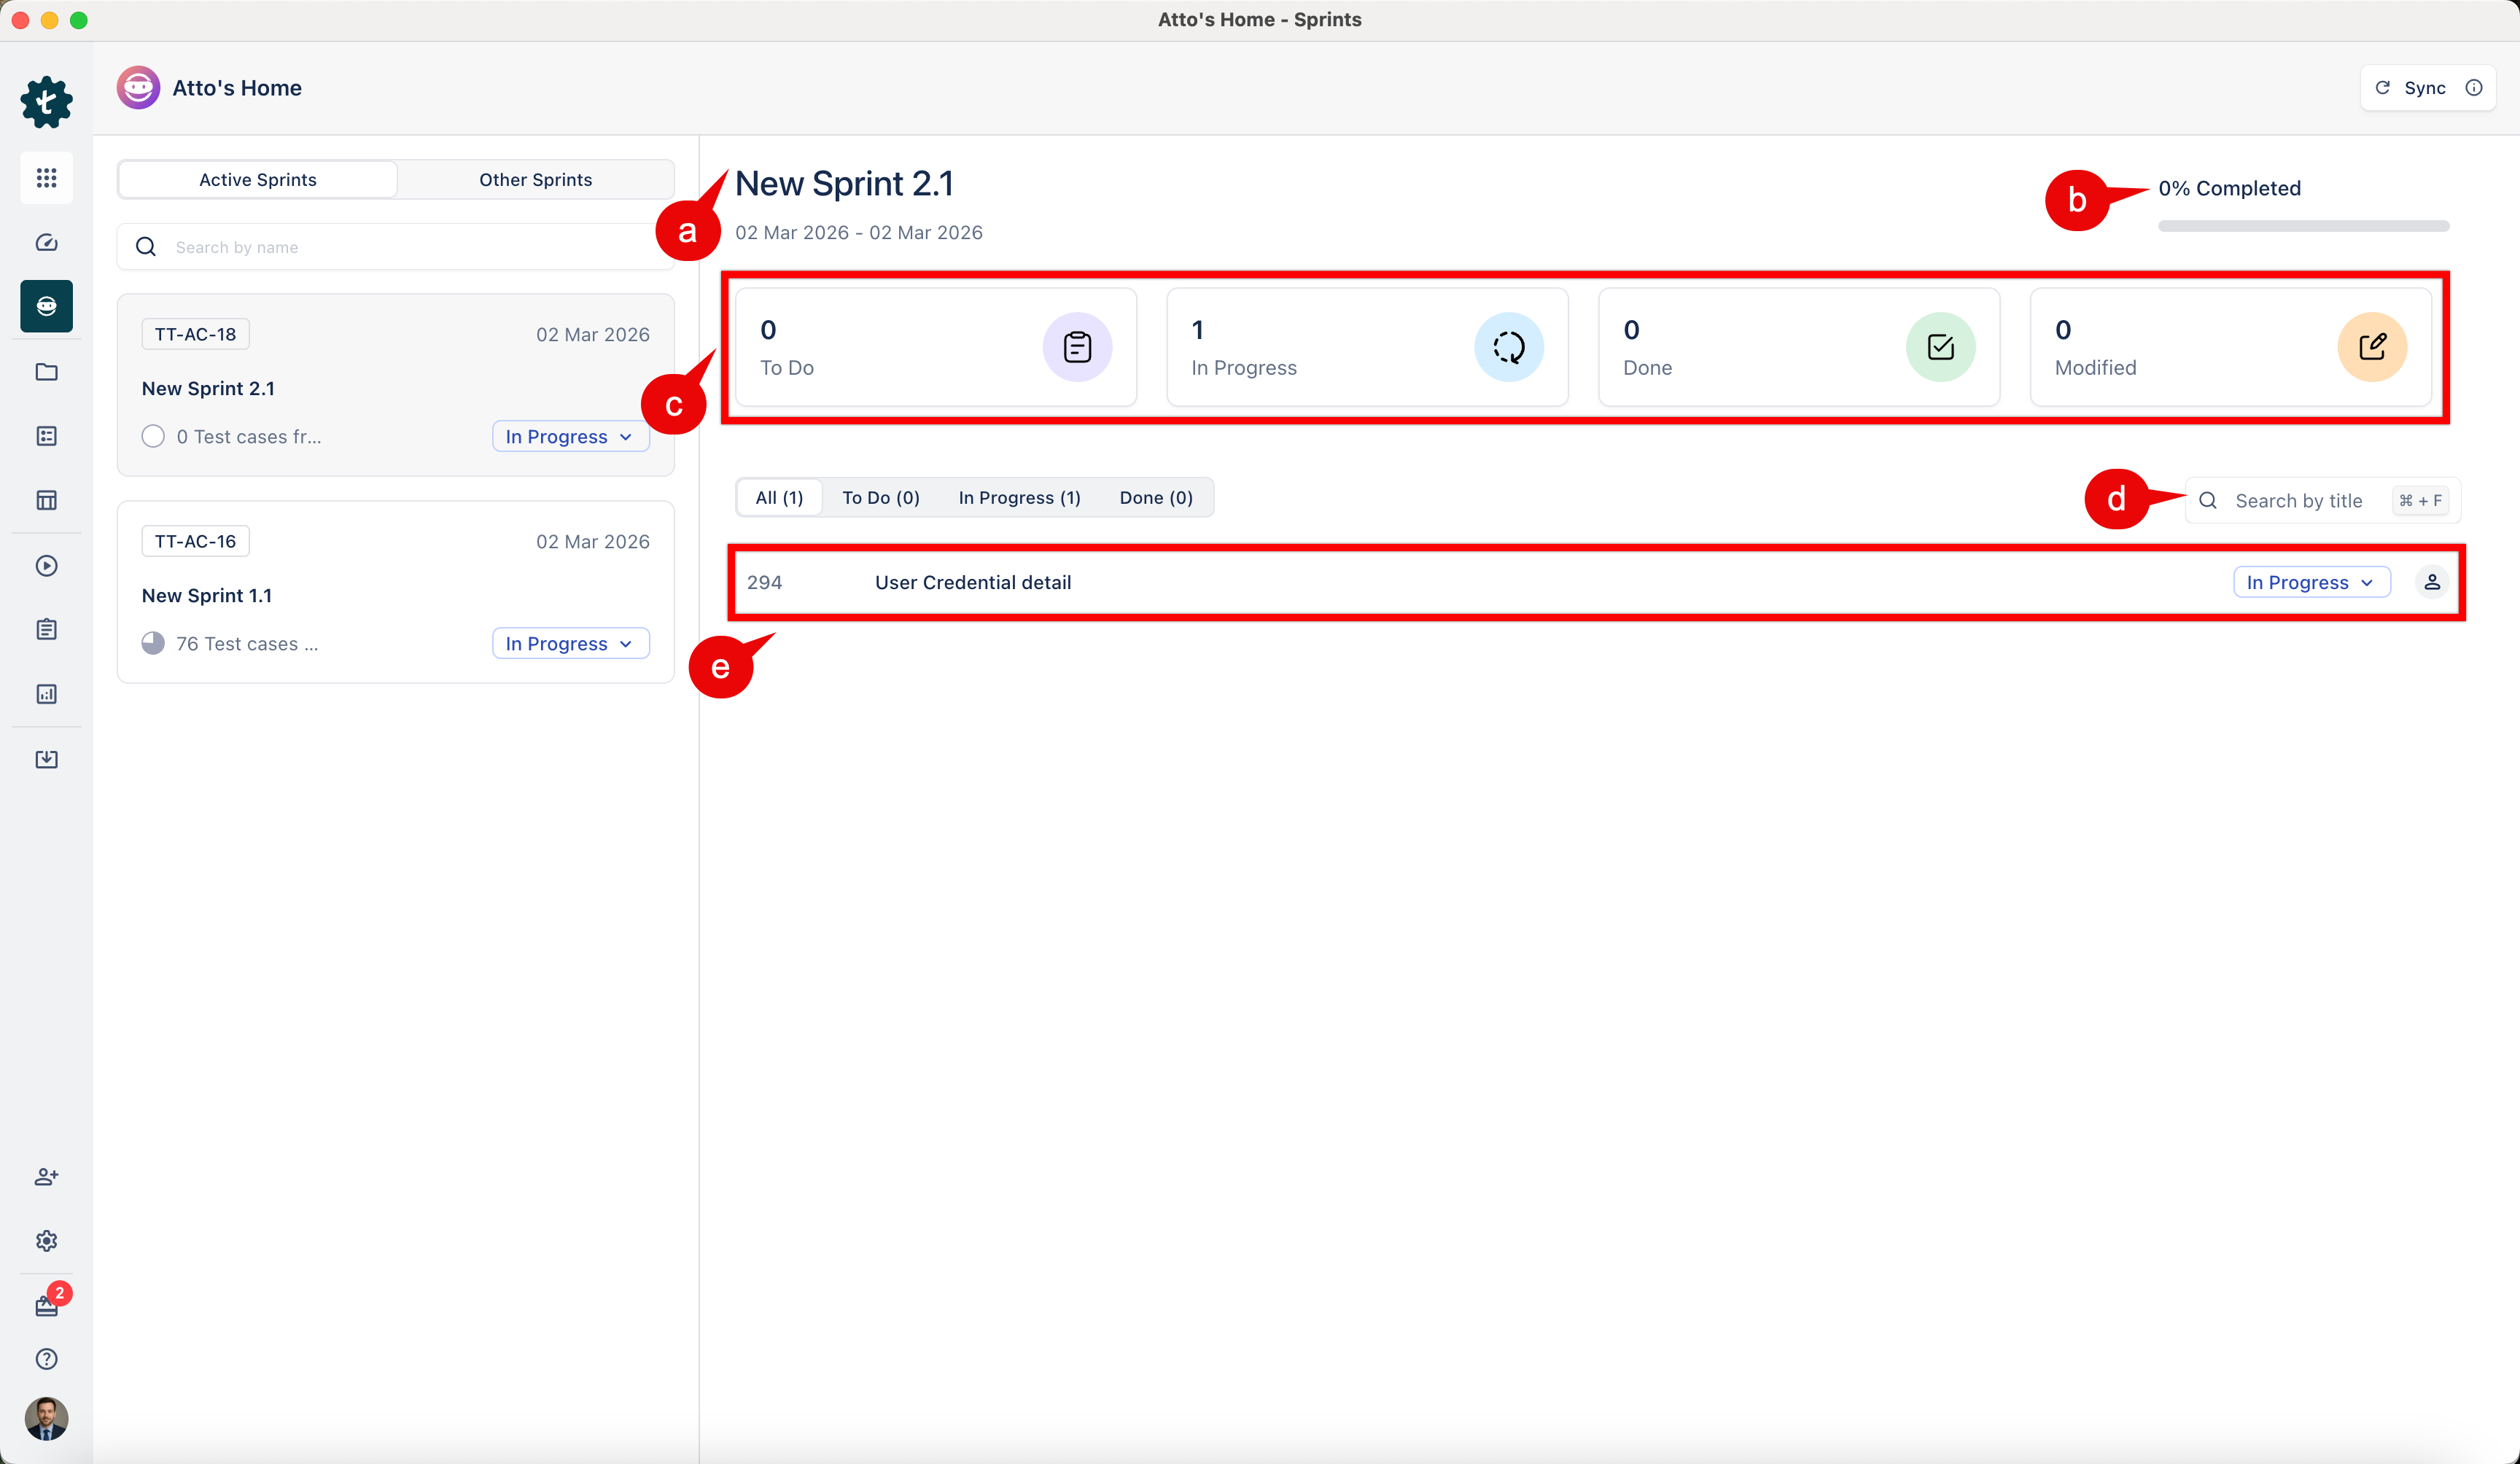Select the In Progress (1) filter tab
The image size is (2520, 1464).
1018,498
